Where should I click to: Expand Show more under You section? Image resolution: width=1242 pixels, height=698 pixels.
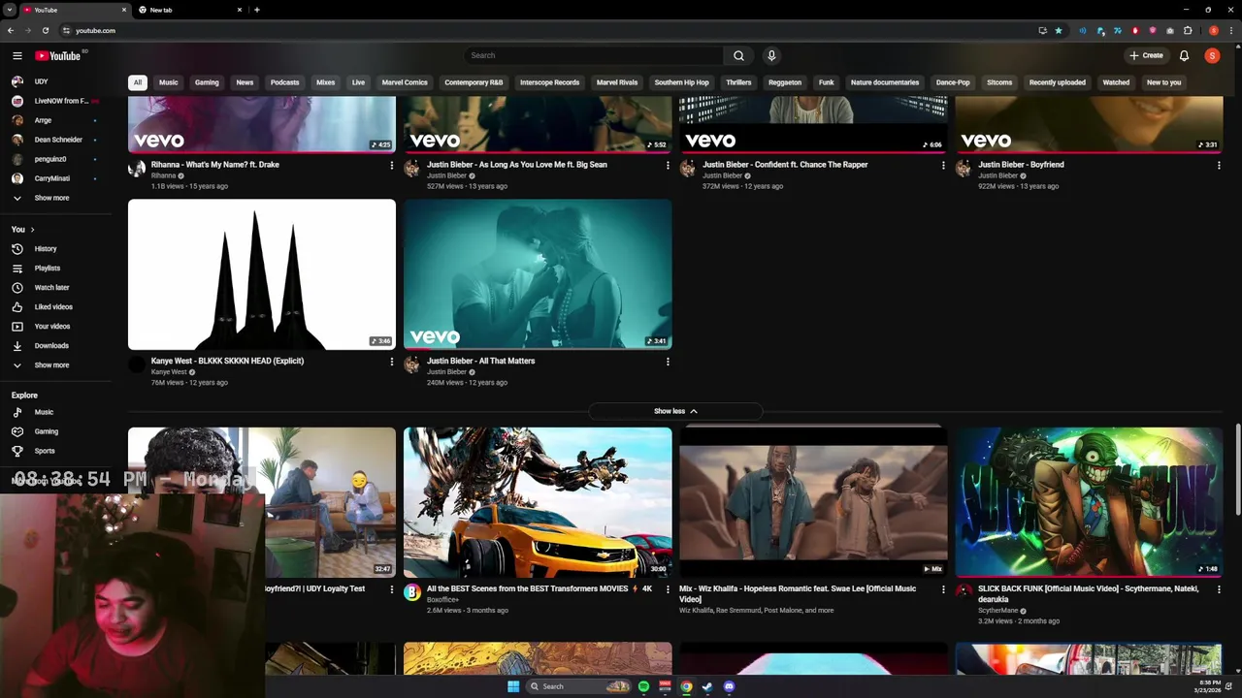tap(58, 365)
